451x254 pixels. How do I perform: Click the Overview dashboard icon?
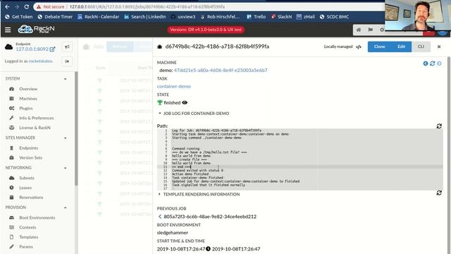(11, 89)
